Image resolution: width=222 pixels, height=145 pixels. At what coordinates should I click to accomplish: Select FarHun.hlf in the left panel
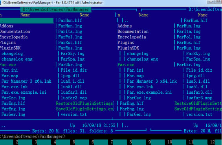70,20
